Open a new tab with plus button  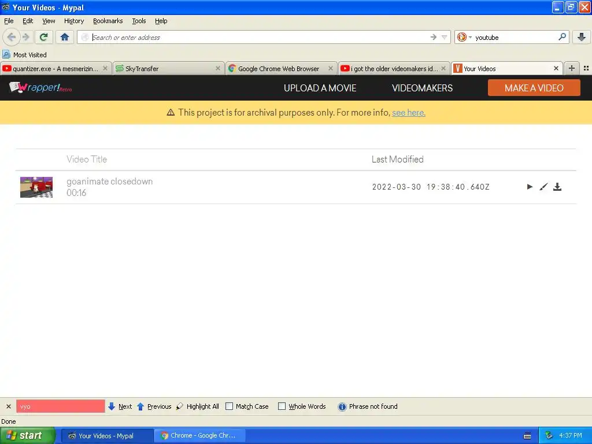[x=572, y=68]
